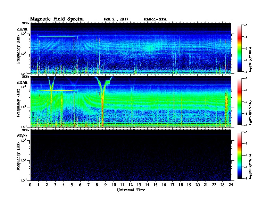Click the 10⁻¹ frequency tick of dZ/dt panel

click(x=24, y=180)
